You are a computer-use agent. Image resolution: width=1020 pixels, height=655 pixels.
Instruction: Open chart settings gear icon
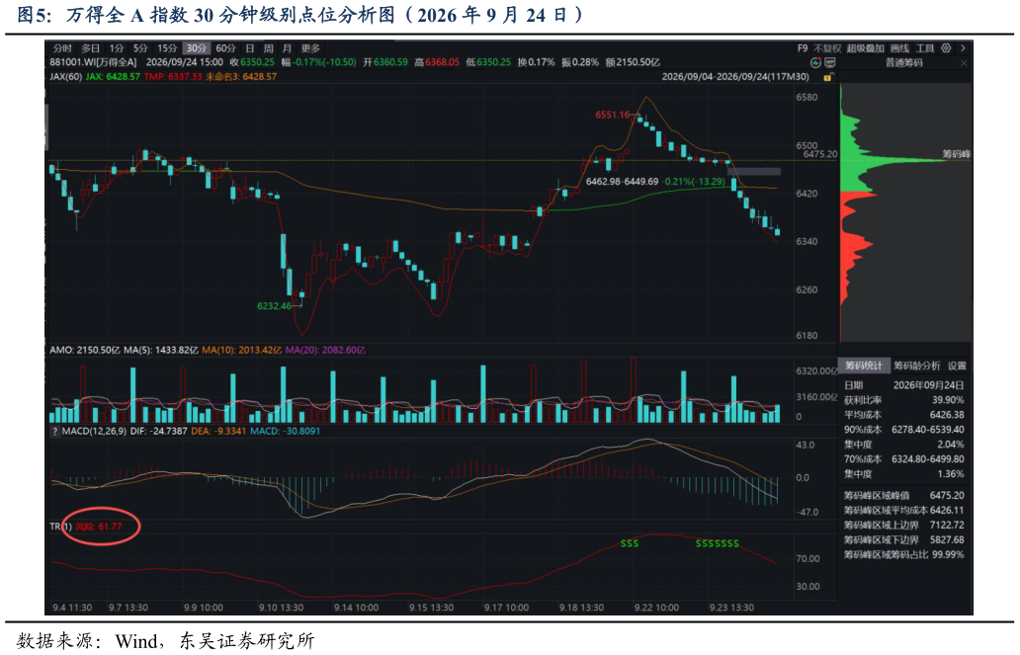pyautogui.click(x=946, y=48)
